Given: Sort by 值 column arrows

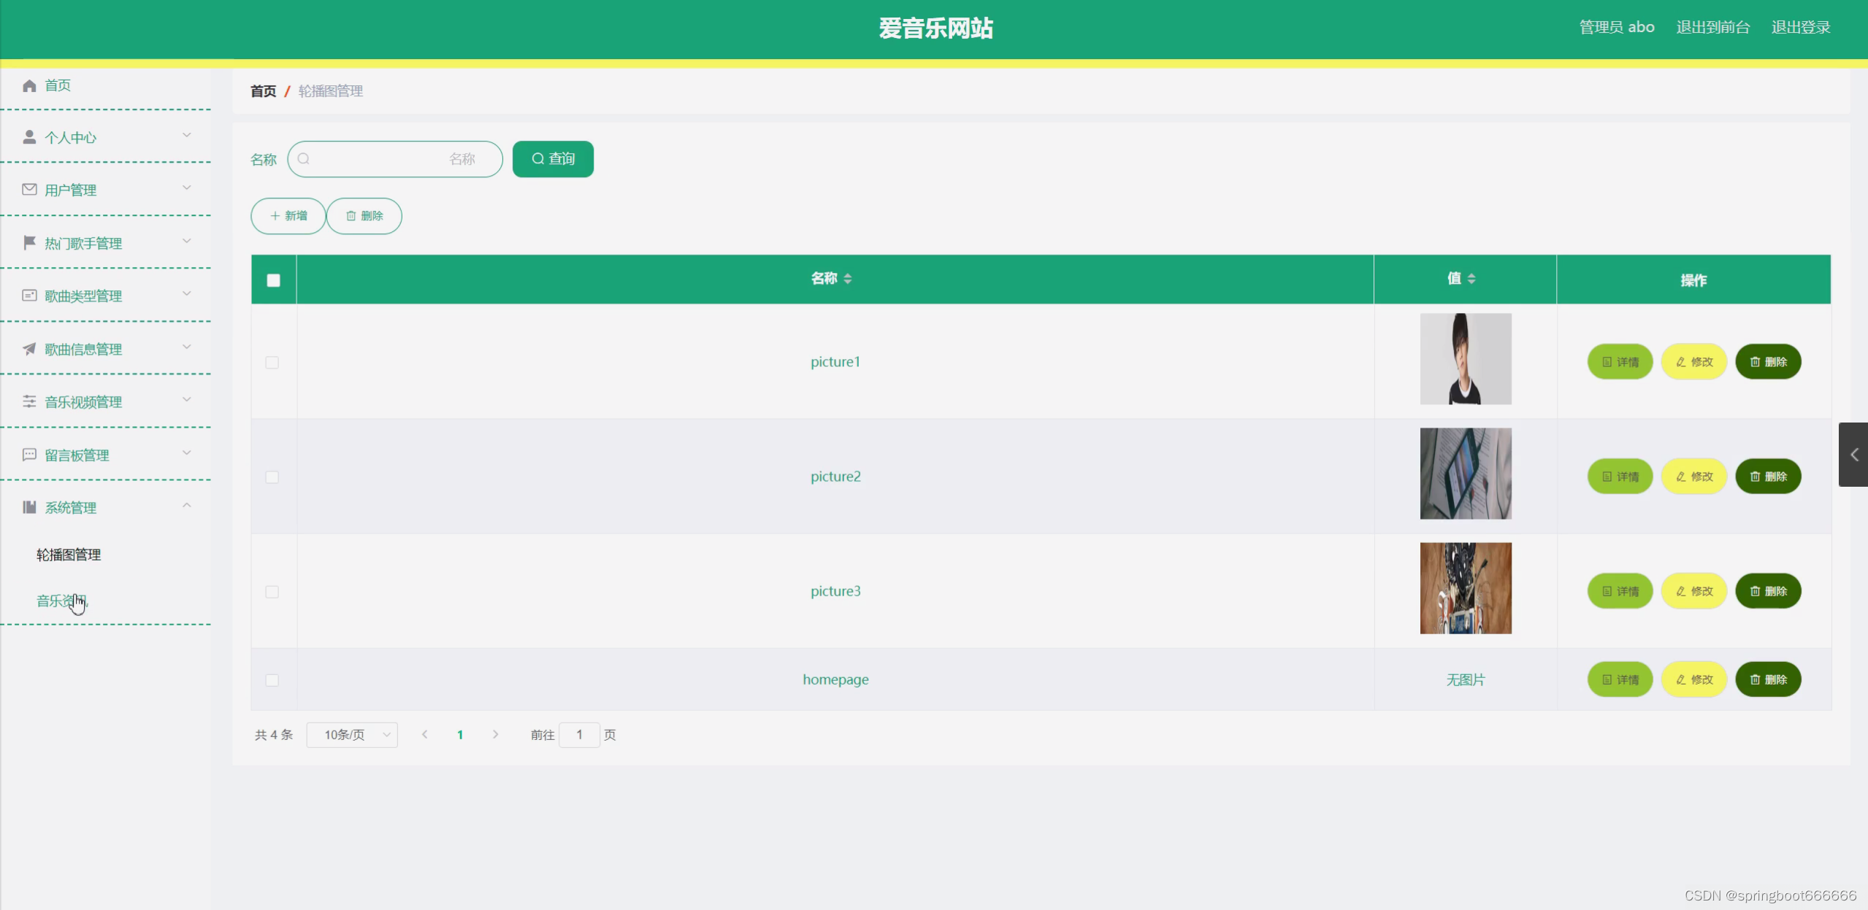Looking at the screenshot, I should tap(1471, 279).
